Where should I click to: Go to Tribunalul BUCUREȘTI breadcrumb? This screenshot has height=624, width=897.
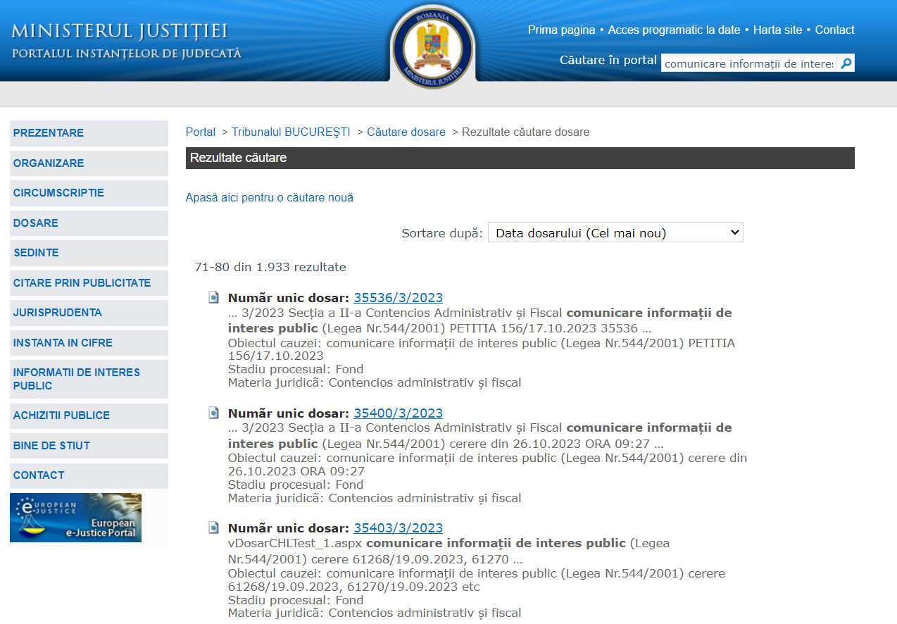[x=291, y=132]
